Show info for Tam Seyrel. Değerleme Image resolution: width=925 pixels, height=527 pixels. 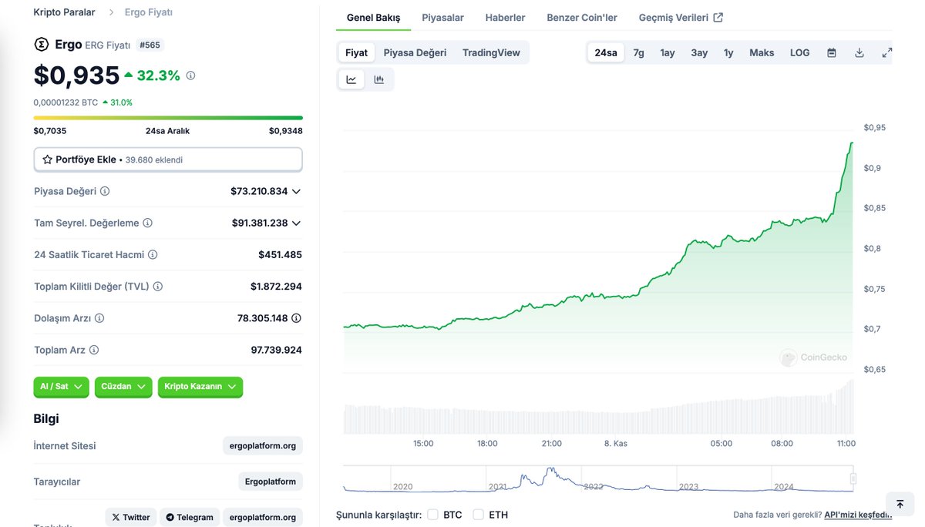coord(147,223)
